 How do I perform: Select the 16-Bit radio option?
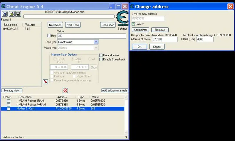coord(55,59)
